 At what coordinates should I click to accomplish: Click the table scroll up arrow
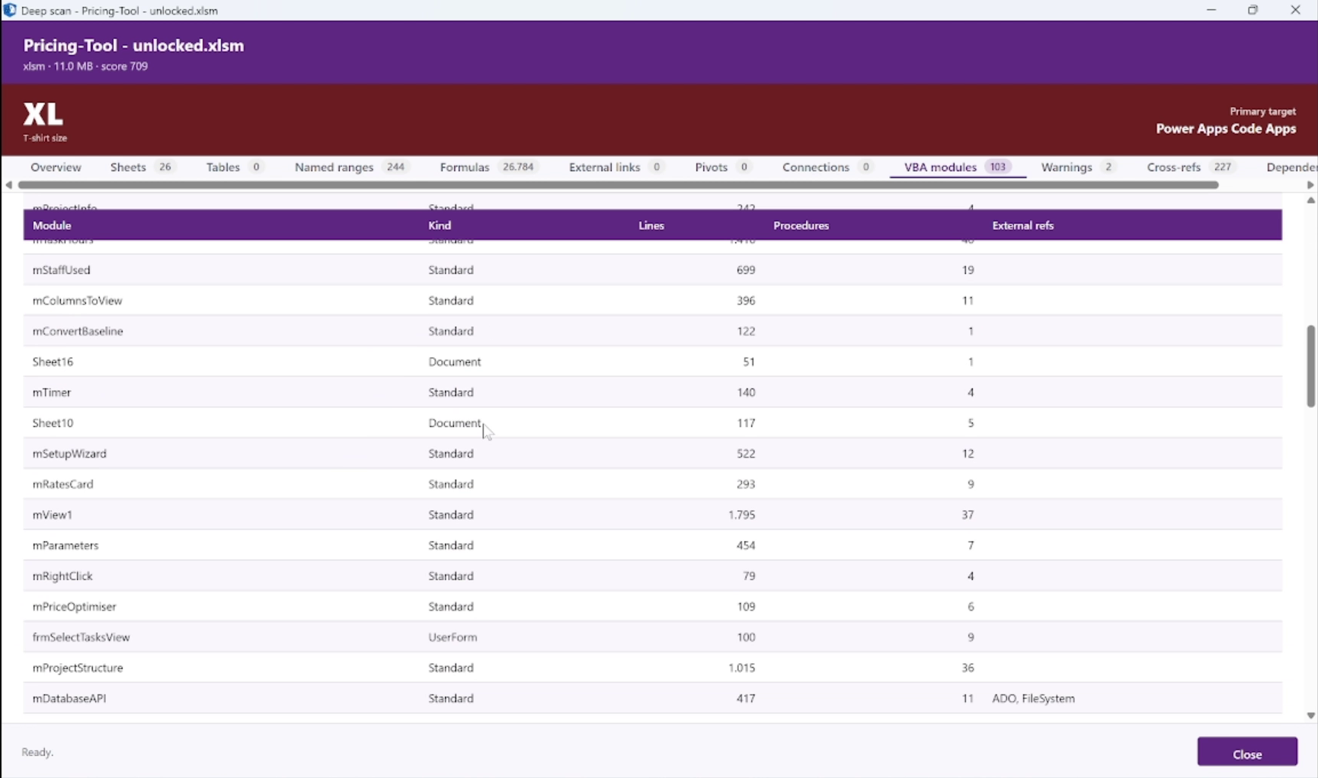(x=1310, y=200)
